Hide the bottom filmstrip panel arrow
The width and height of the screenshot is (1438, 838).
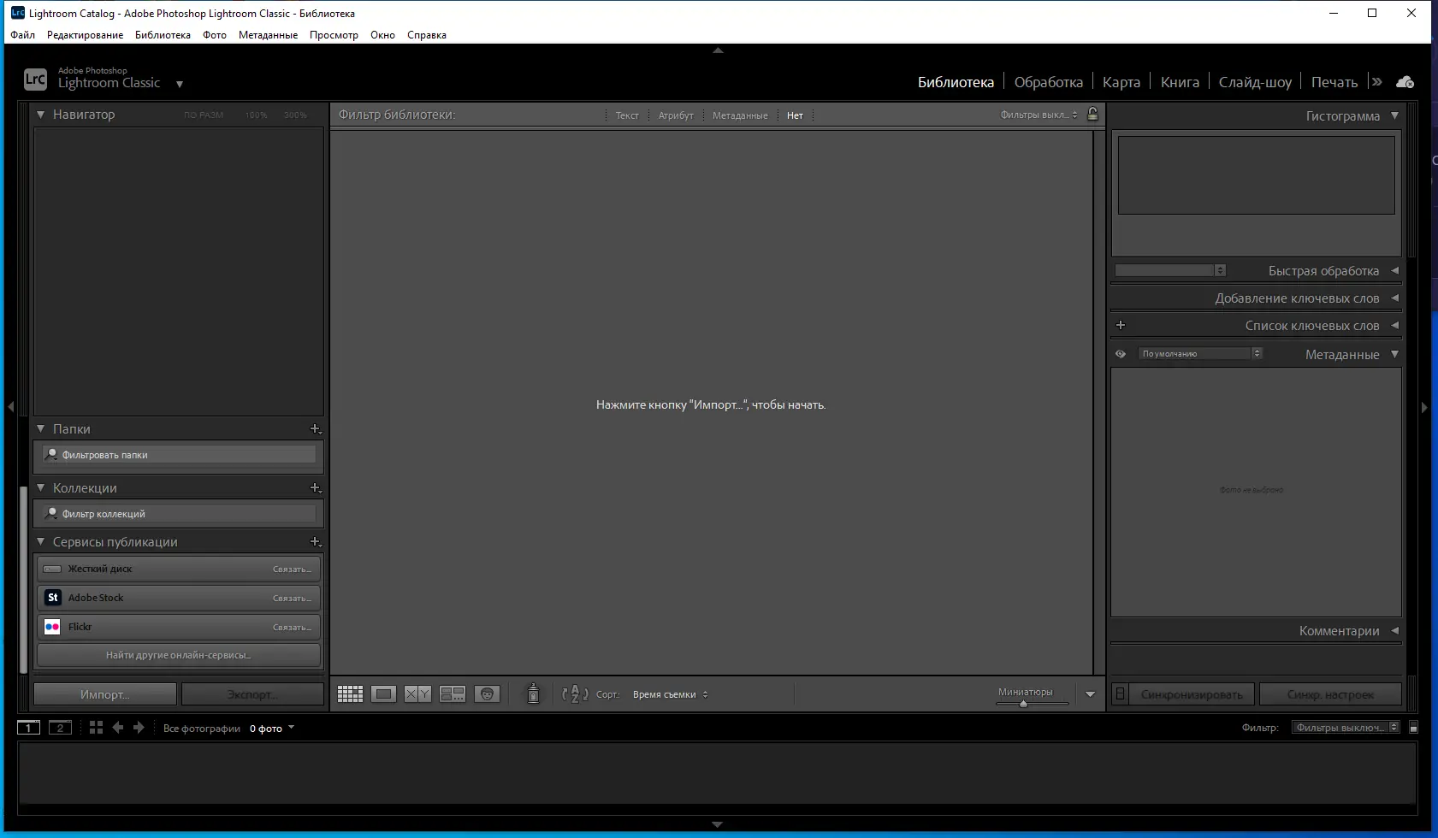coord(718,825)
